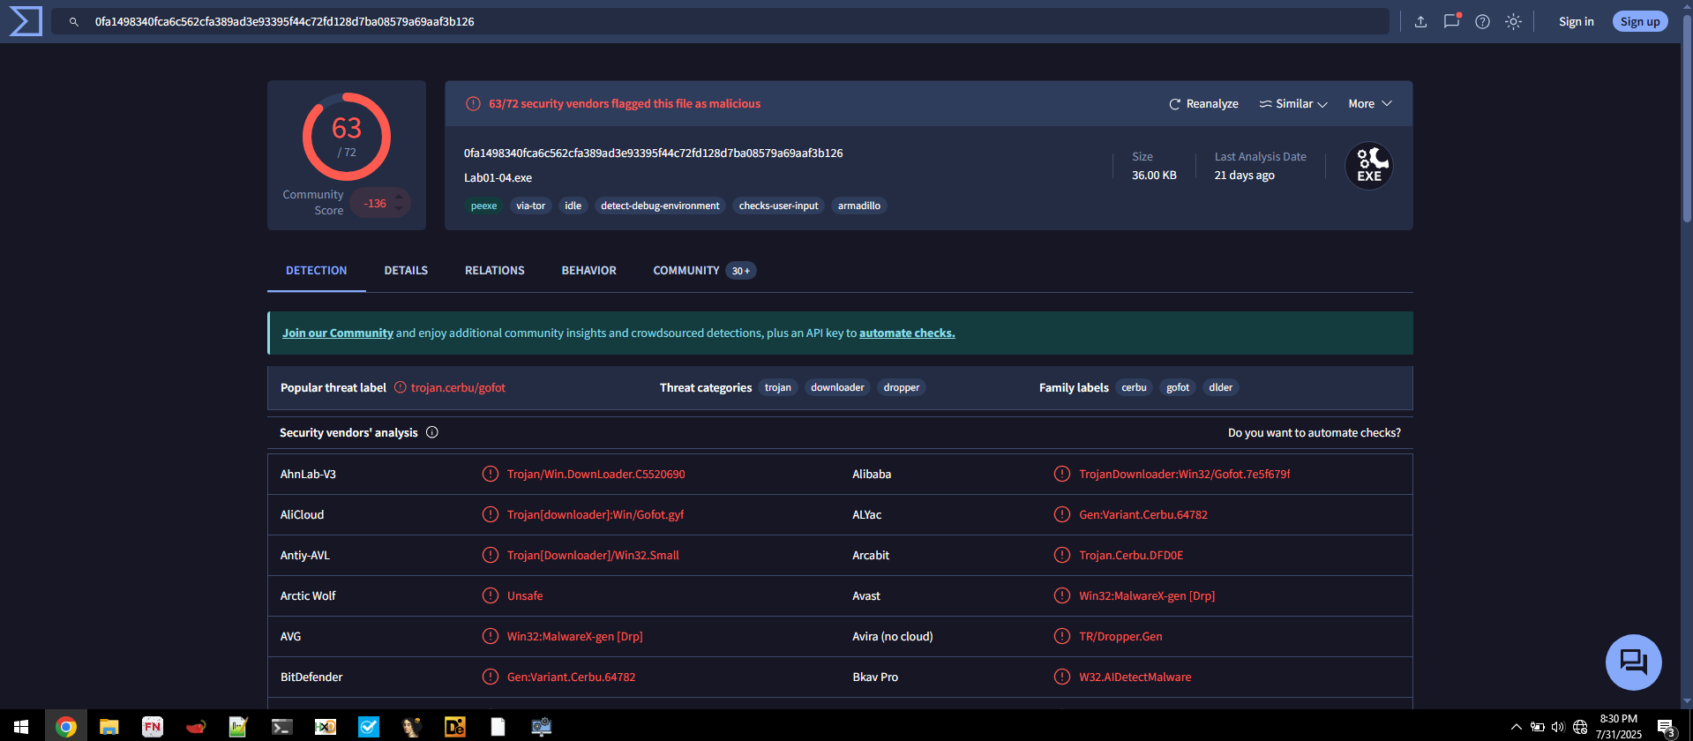Open the monitor-with-gears taskbar icon

pyautogui.click(x=541, y=727)
